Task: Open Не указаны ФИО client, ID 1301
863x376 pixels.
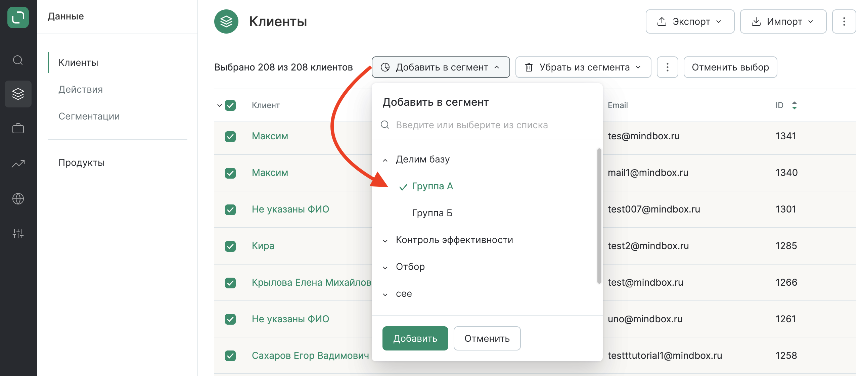Action: pos(290,209)
